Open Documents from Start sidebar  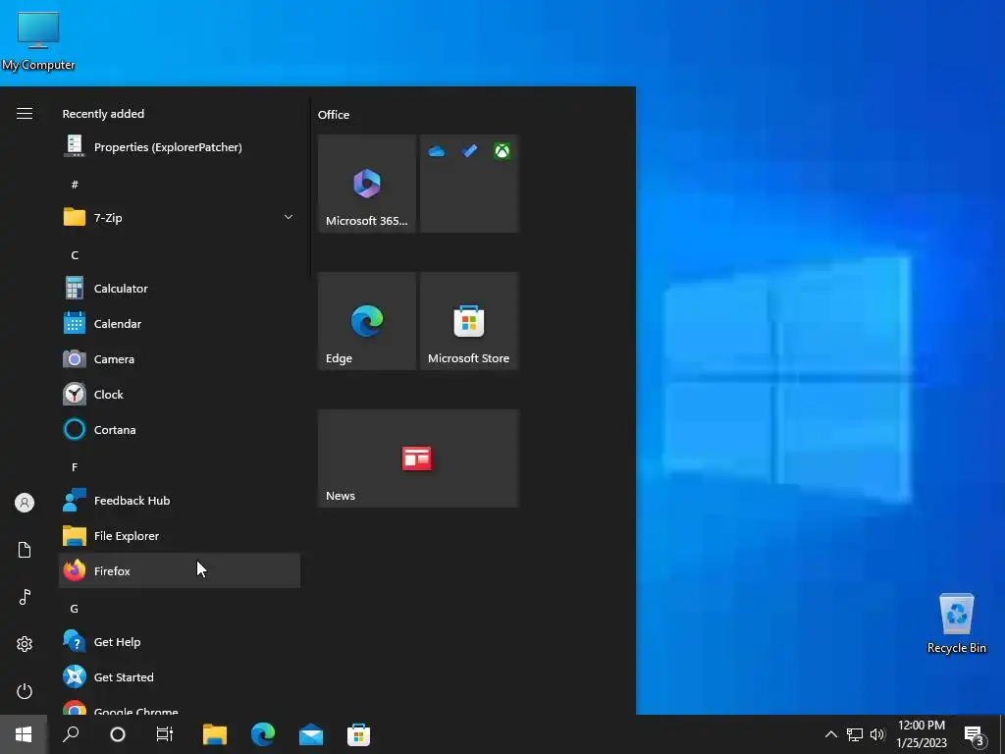[25, 550]
